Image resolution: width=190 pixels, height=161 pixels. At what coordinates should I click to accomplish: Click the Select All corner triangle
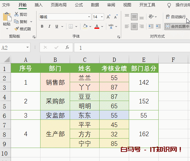coord(7,59)
